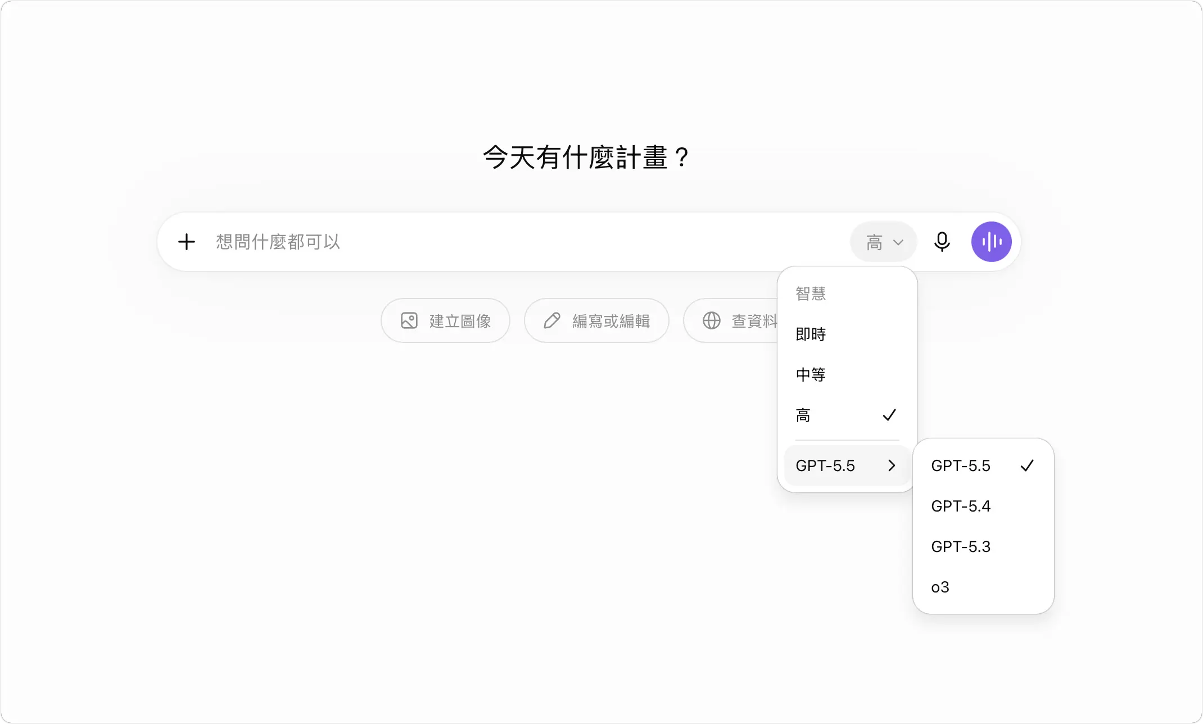Choose GPT-5.4 in the model list
The image size is (1203, 724).
[983, 506]
